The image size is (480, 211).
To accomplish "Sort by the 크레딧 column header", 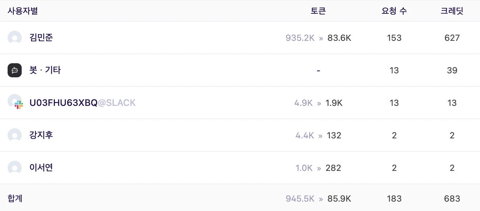I will tap(452, 11).
